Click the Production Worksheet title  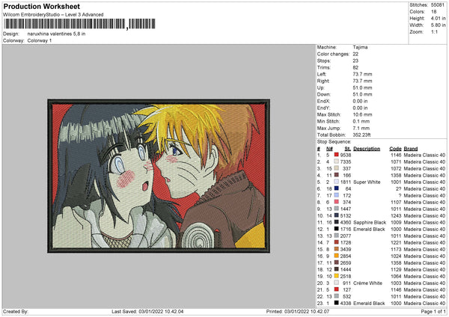pyautogui.click(x=41, y=7)
